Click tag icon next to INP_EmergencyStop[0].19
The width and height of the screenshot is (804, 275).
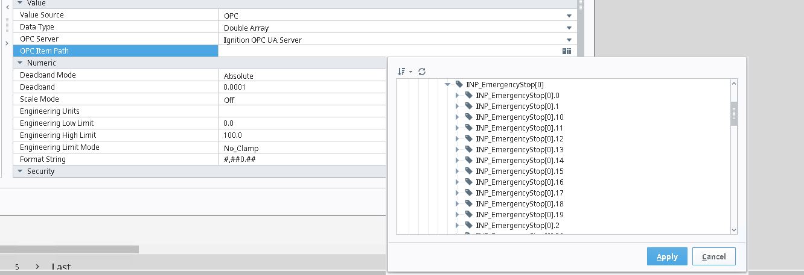(468, 215)
